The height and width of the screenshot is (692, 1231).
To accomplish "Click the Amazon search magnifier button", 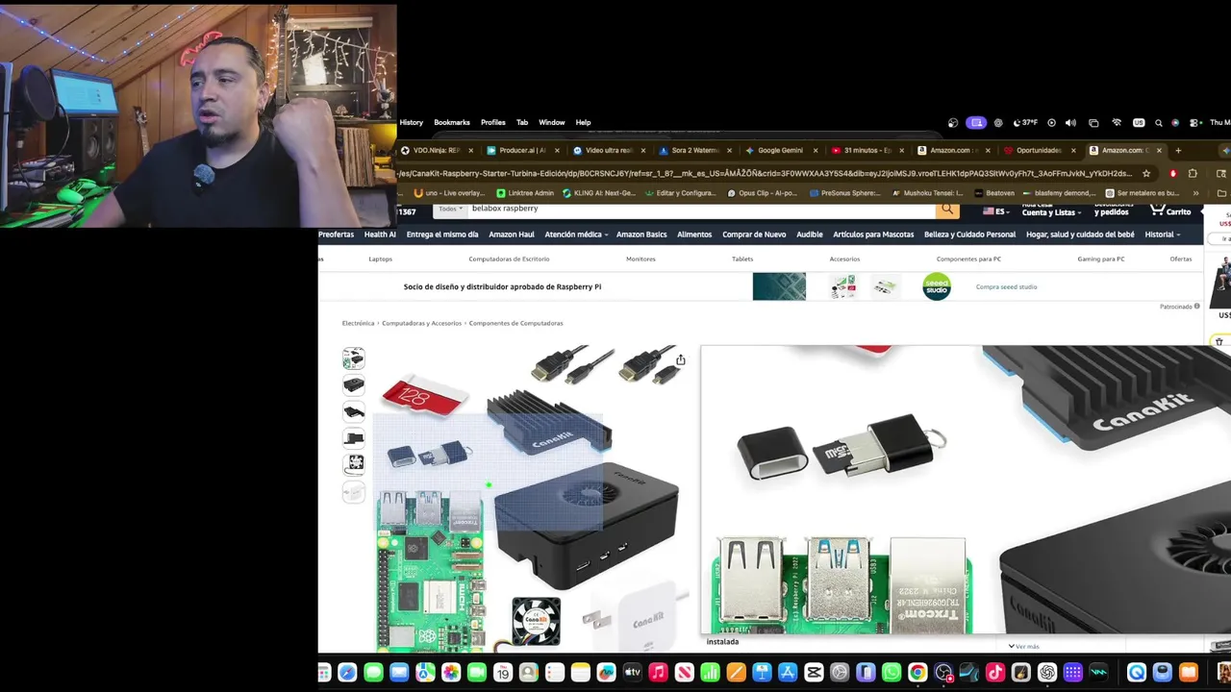I will [x=947, y=209].
